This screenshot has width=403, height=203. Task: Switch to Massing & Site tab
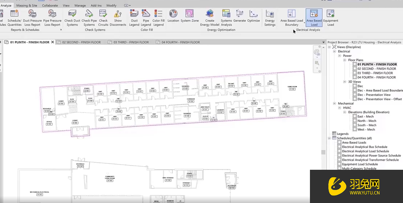tap(27, 5)
